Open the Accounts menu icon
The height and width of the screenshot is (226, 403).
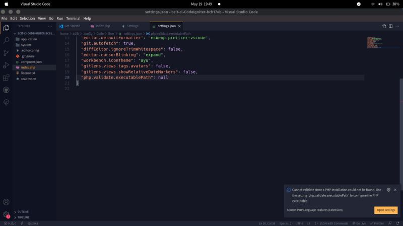click(x=6, y=202)
